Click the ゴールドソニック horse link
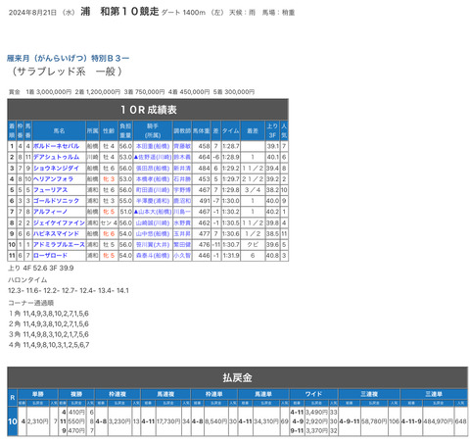The image size is (470, 444). coord(56,201)
